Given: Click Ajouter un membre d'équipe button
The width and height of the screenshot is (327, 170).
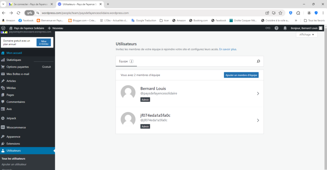Looking at the screenshot, I should 241,75.
